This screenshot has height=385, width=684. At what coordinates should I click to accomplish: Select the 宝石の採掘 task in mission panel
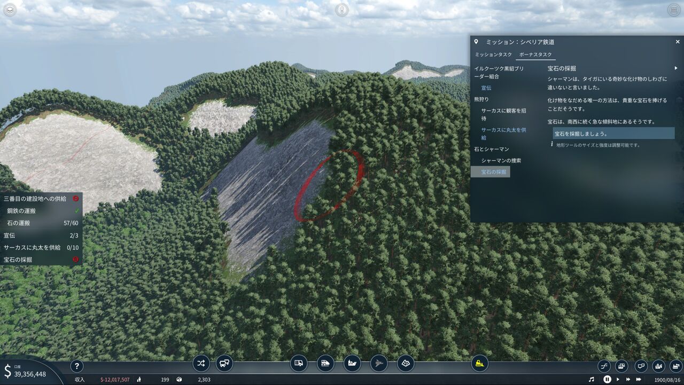(x=491, y=172)
